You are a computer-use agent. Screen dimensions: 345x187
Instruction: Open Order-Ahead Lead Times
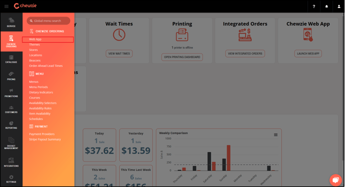coord(46,65)
